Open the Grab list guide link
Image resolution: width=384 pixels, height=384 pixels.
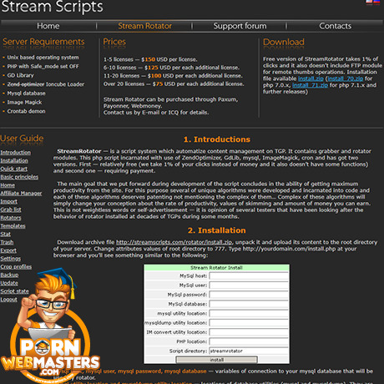(x=11, y=210)
